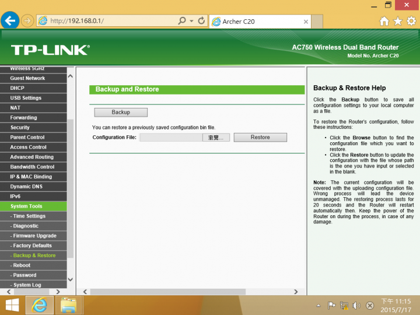
Task: Open Internet Explorer from the taskbar
Action: click(x=40, y=305)
